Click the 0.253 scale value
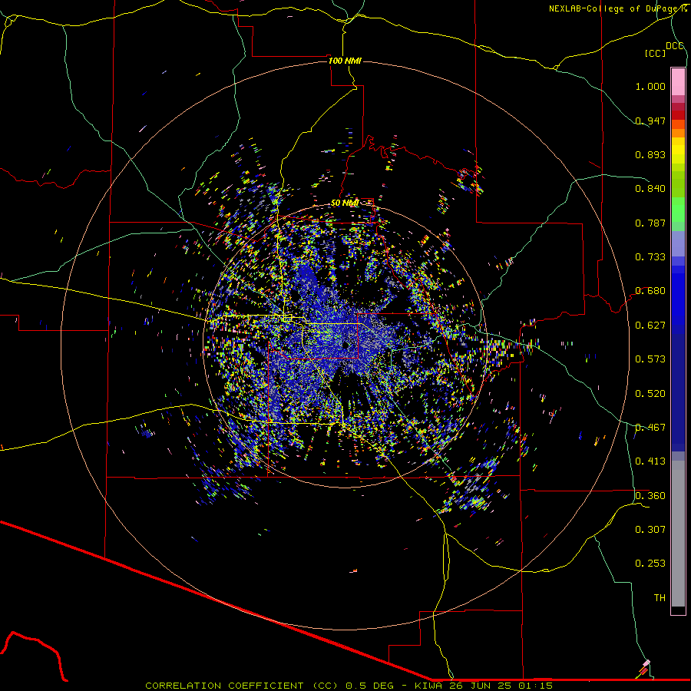The width and height of the screenshot is (691, 691). coord(650,564)
